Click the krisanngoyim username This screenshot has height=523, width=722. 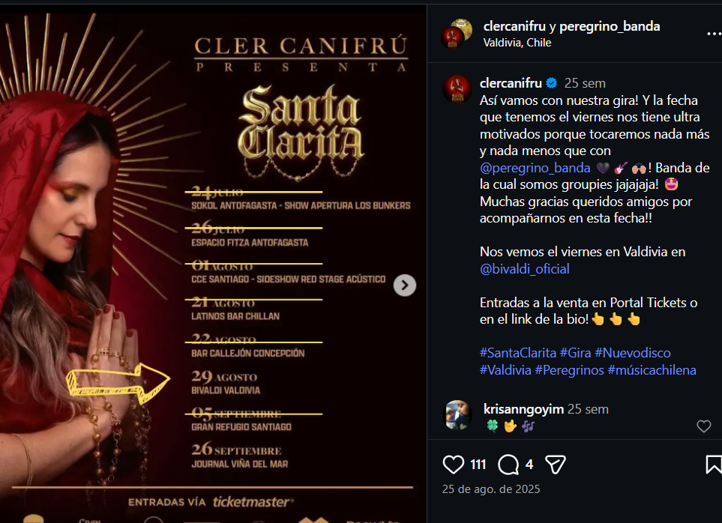523,409
